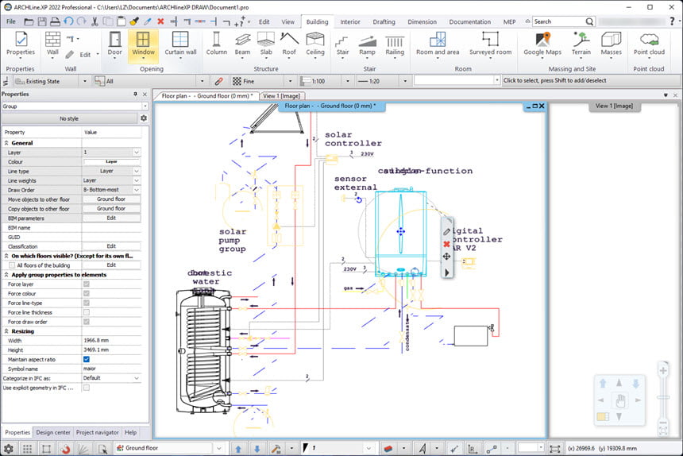The image size is (683, 456).
Task: Open Point cloud tool
Action: (x=649, y=44)
